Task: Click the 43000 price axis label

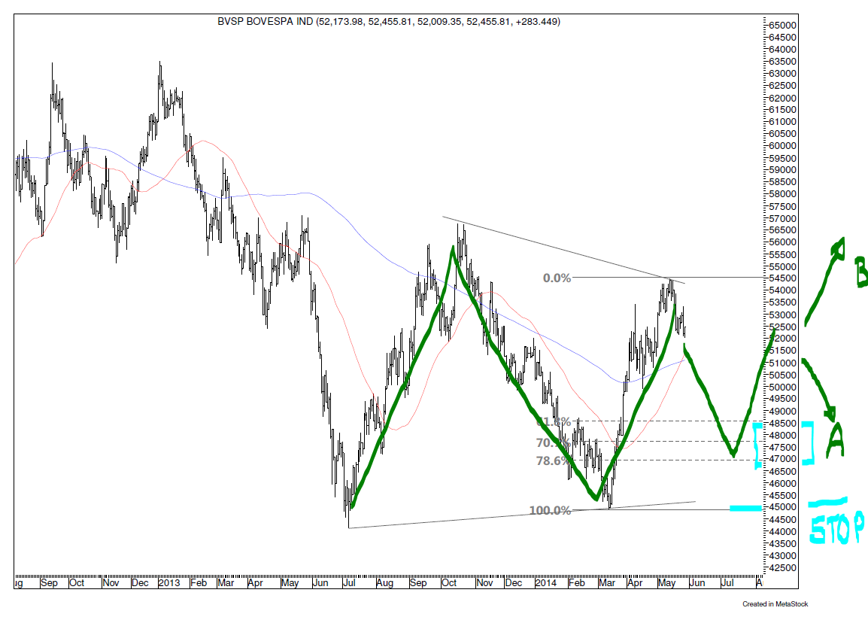Action: [783, 556]
